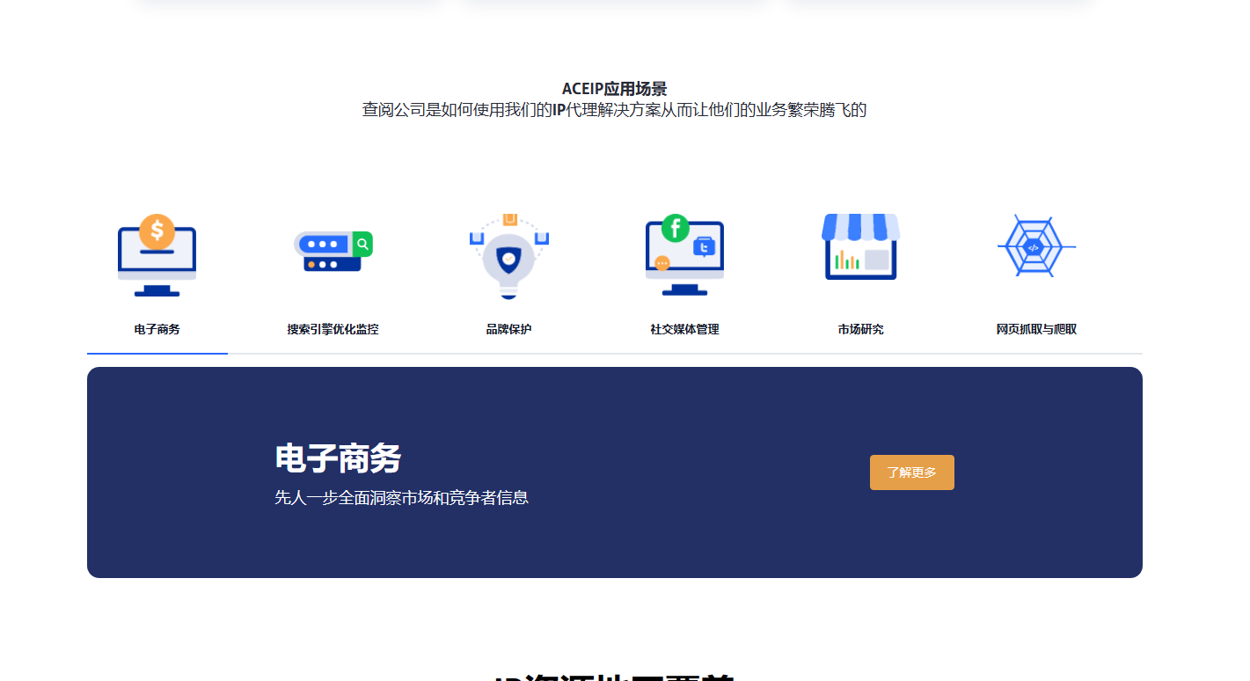The image size is (1250, 681).
Task: Click the search engine monitoring server icon
Action: pos(333,252)
